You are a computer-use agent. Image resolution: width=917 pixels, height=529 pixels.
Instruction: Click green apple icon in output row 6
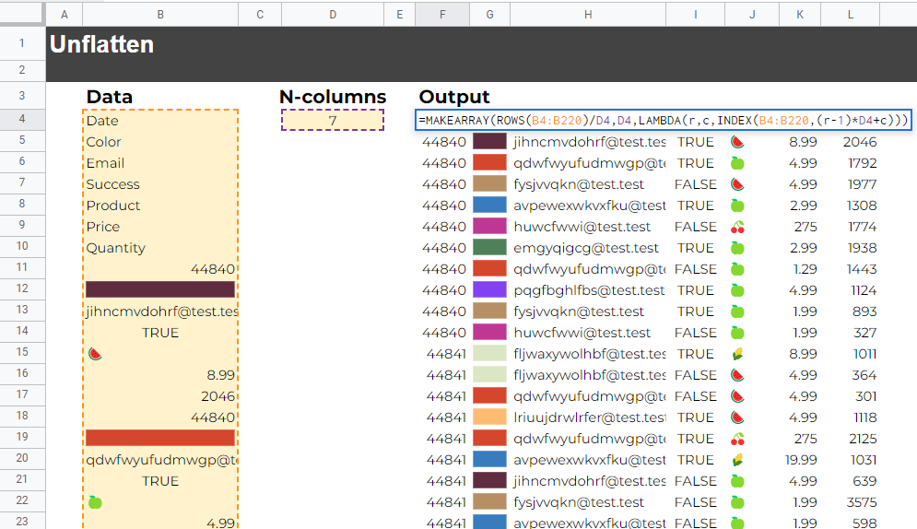point(737,163)
